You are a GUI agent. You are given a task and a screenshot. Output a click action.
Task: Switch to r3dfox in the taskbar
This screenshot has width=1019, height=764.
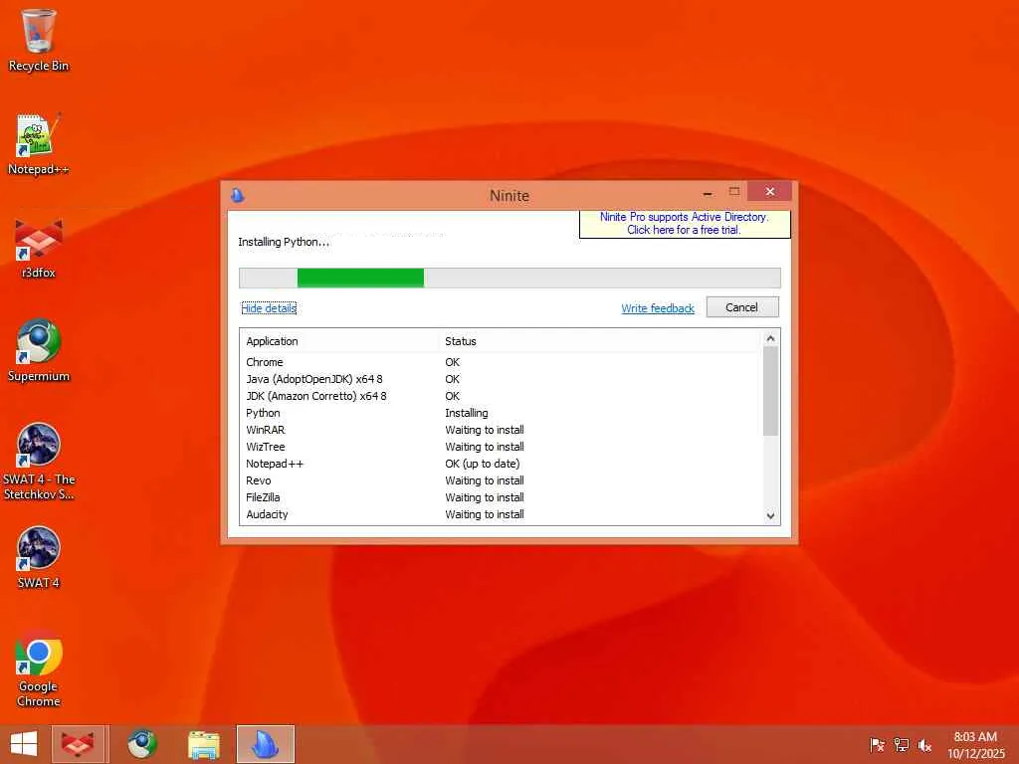(x=80, y=744)
